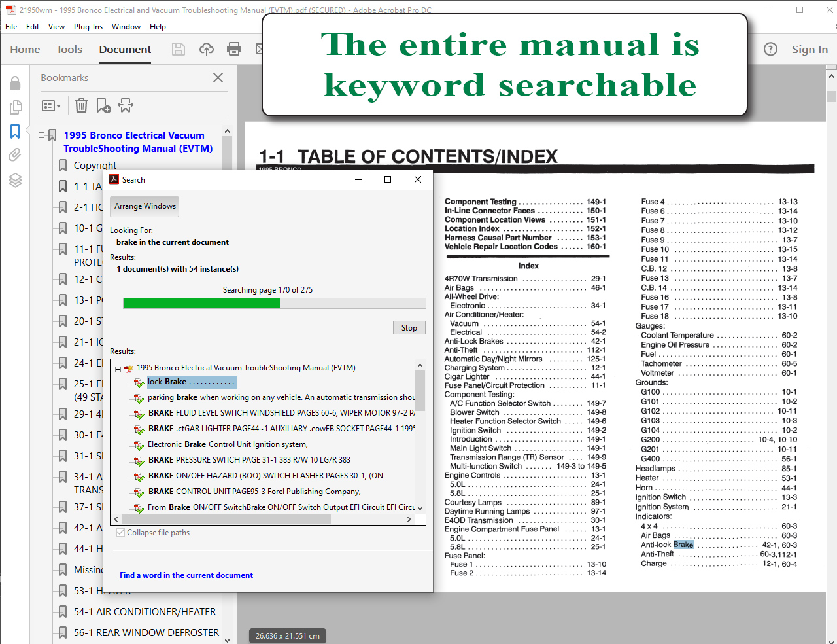Open the Window menu
837x644 pixels.
pos(126,27)
